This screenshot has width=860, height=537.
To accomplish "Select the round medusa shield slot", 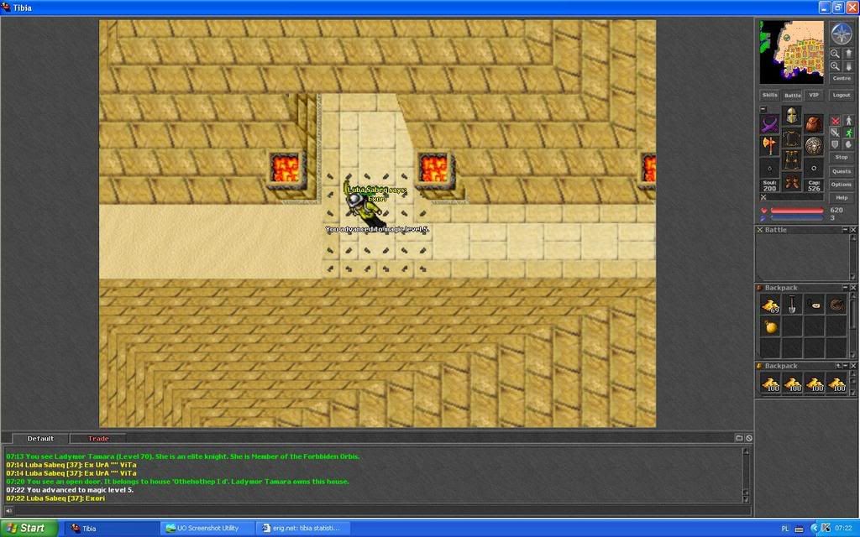I will pos(814,145).
